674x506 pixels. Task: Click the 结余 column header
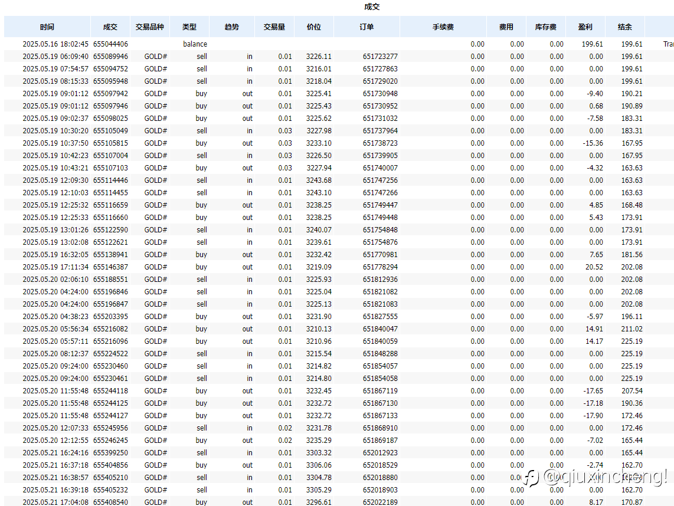click(x=625, y=27)
